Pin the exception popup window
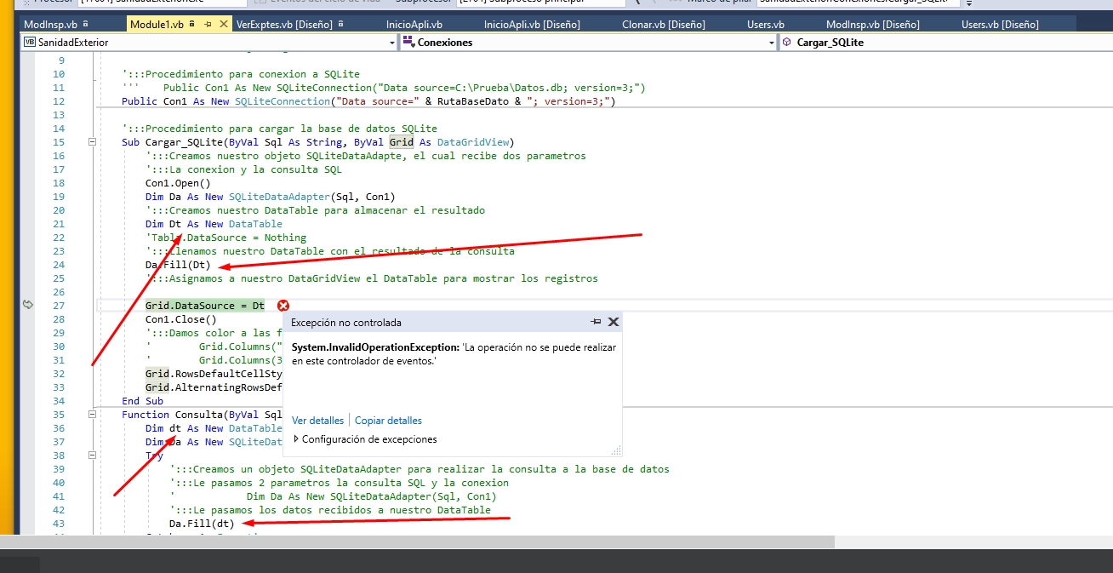1113x573 pixels. [596, 322]
